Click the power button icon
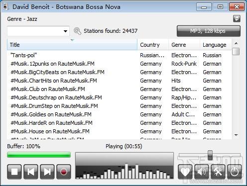 [235, 172]
